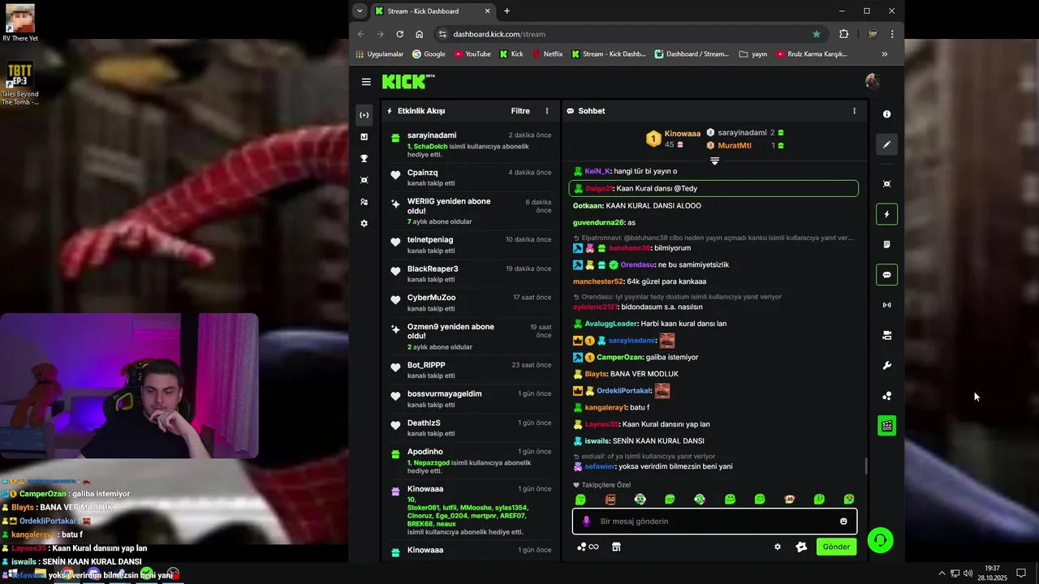Open Kinowaaa on the leaderboard

(682, 134)
